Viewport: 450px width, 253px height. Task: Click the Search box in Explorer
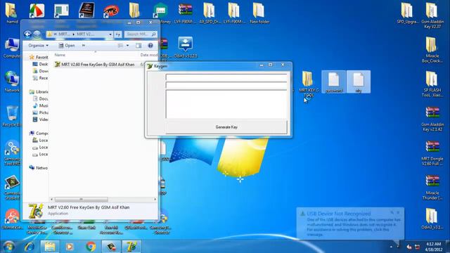pos(141,34)
